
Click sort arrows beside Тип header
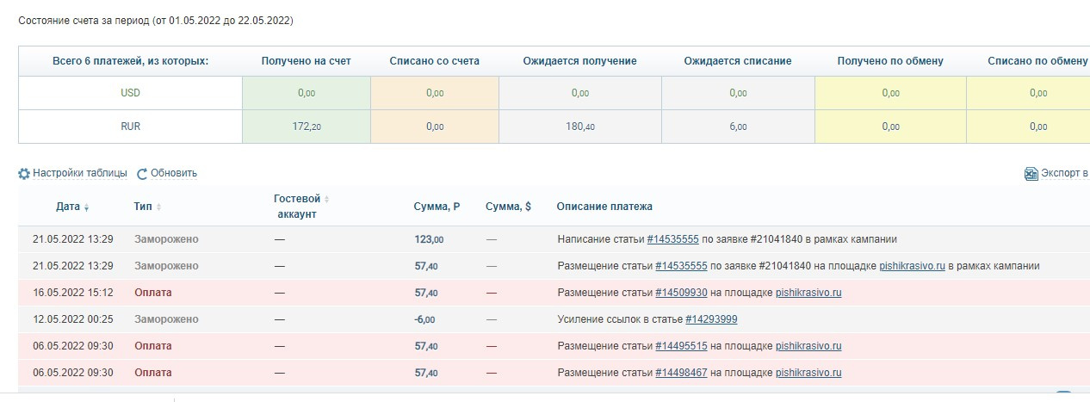[x=158, y=207]
